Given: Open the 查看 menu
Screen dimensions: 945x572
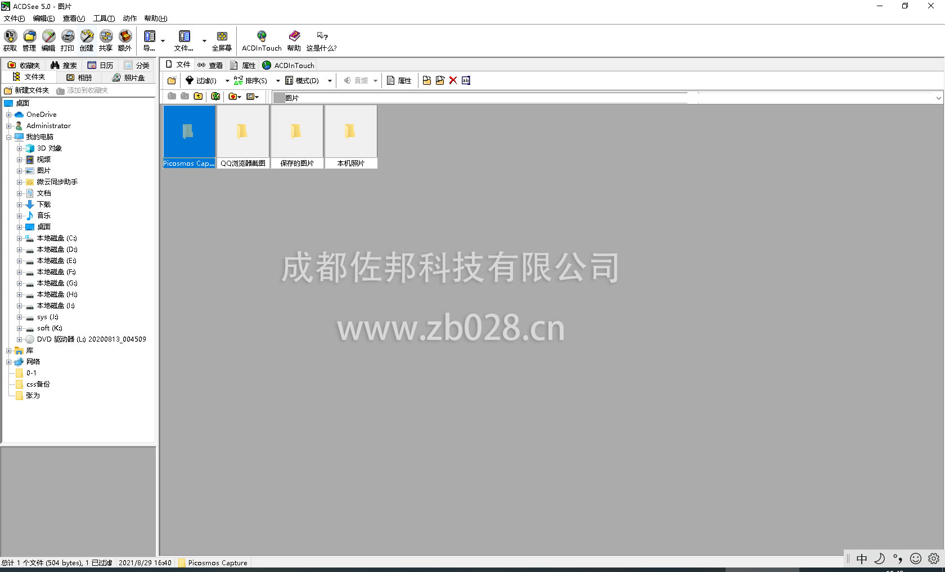Looking at the screenshot, I should 74,18.
